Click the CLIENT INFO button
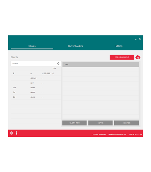 tap(74, 123)
